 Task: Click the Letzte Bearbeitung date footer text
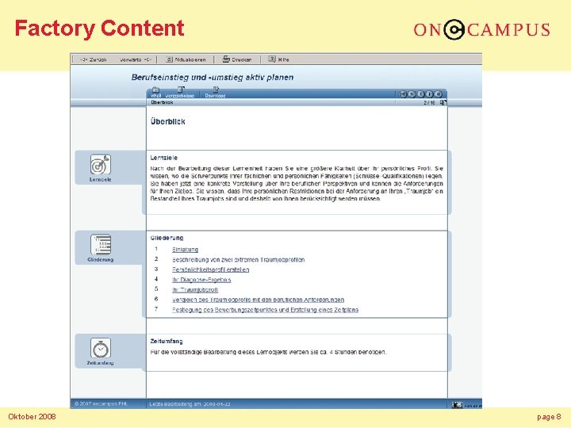tap(190, 404)
